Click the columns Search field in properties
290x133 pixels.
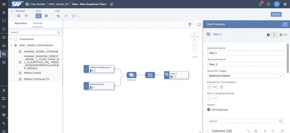tap(245, 121)
